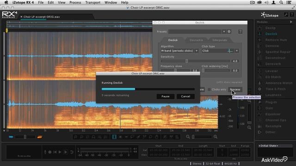The height and width of the screenshot is (166, 296).
Task: Click the rewind to start button
Action: [55, 152]
